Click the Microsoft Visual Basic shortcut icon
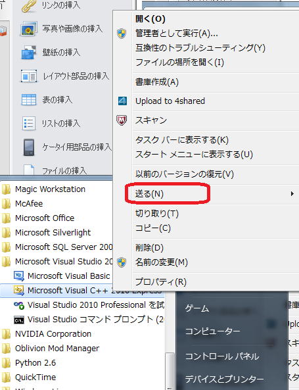 [19, 276]
